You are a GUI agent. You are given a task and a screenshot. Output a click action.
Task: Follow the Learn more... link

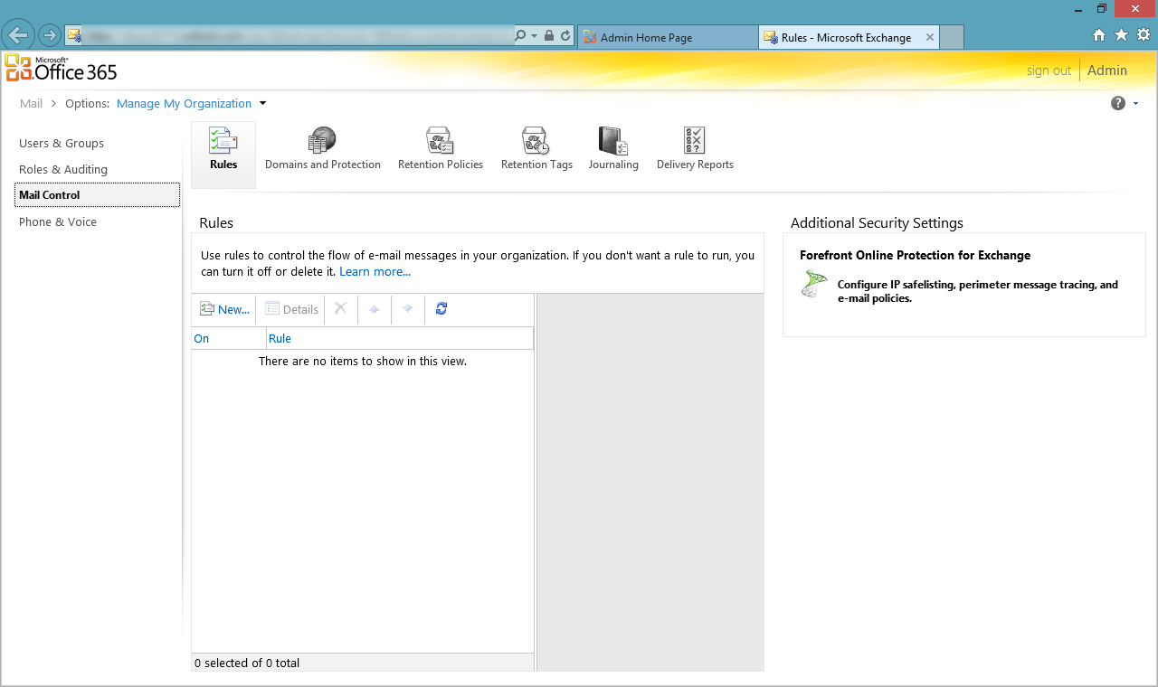(375, 271)
